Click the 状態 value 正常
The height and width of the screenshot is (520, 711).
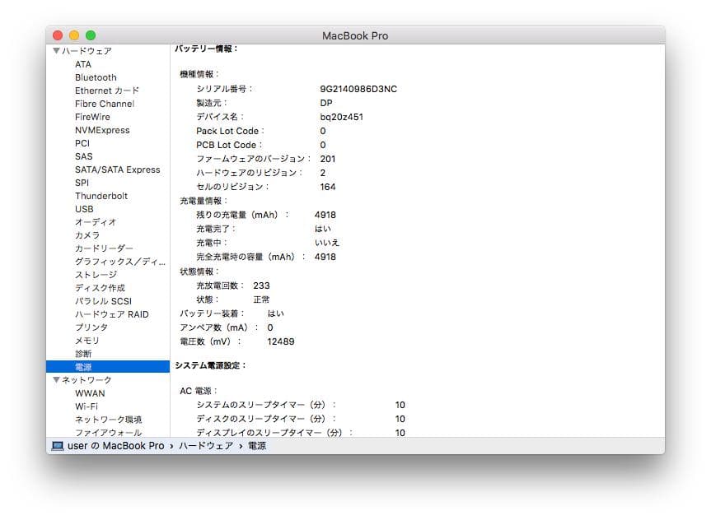pyautogui.click(x=261, y=299)
